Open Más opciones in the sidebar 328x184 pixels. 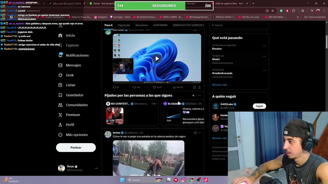[73, 135]
